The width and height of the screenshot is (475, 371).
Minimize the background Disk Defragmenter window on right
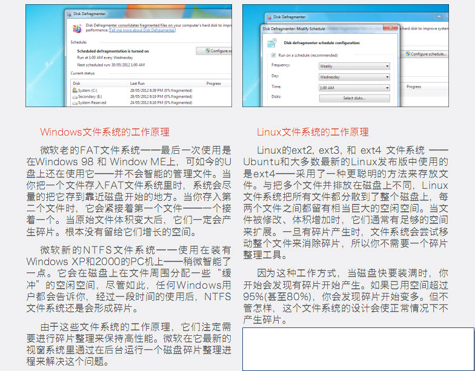[x=439, y=16]
